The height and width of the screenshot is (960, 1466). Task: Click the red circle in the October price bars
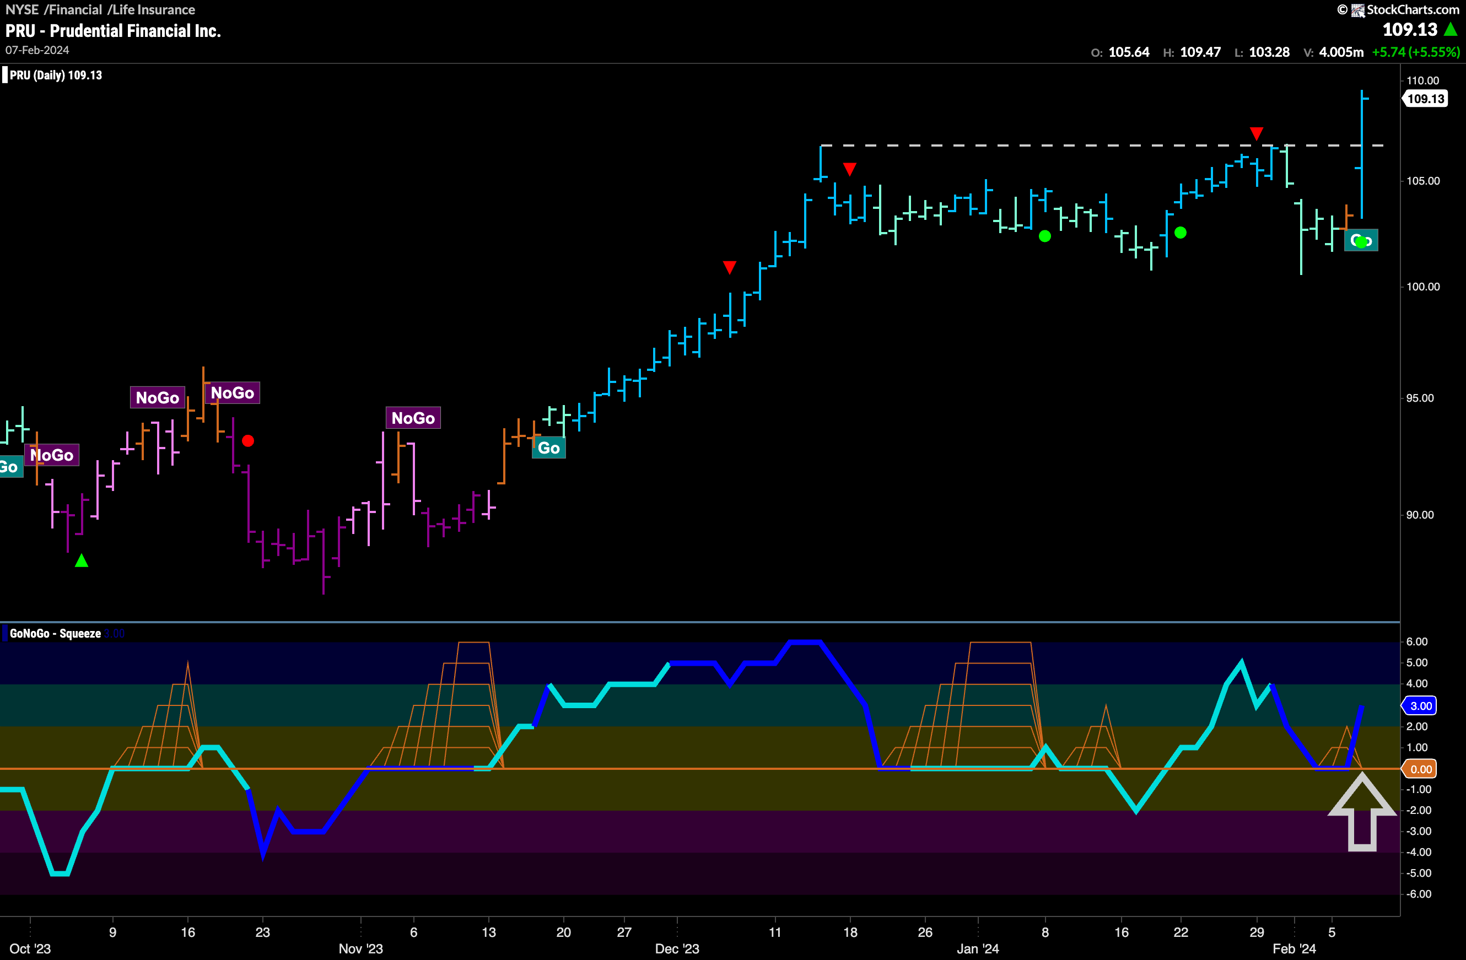247,440
